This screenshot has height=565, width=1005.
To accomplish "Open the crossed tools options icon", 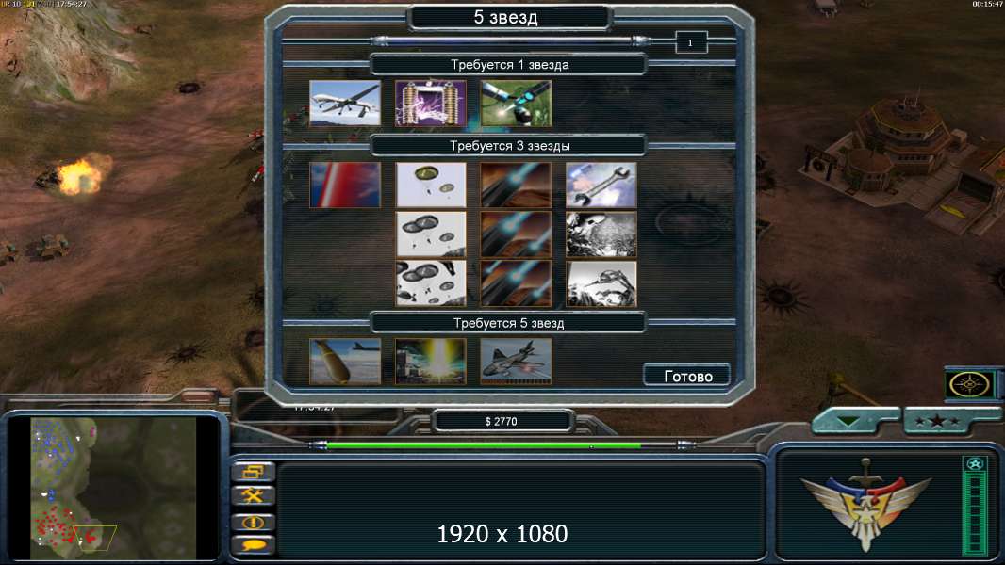I will coord(254,495).
